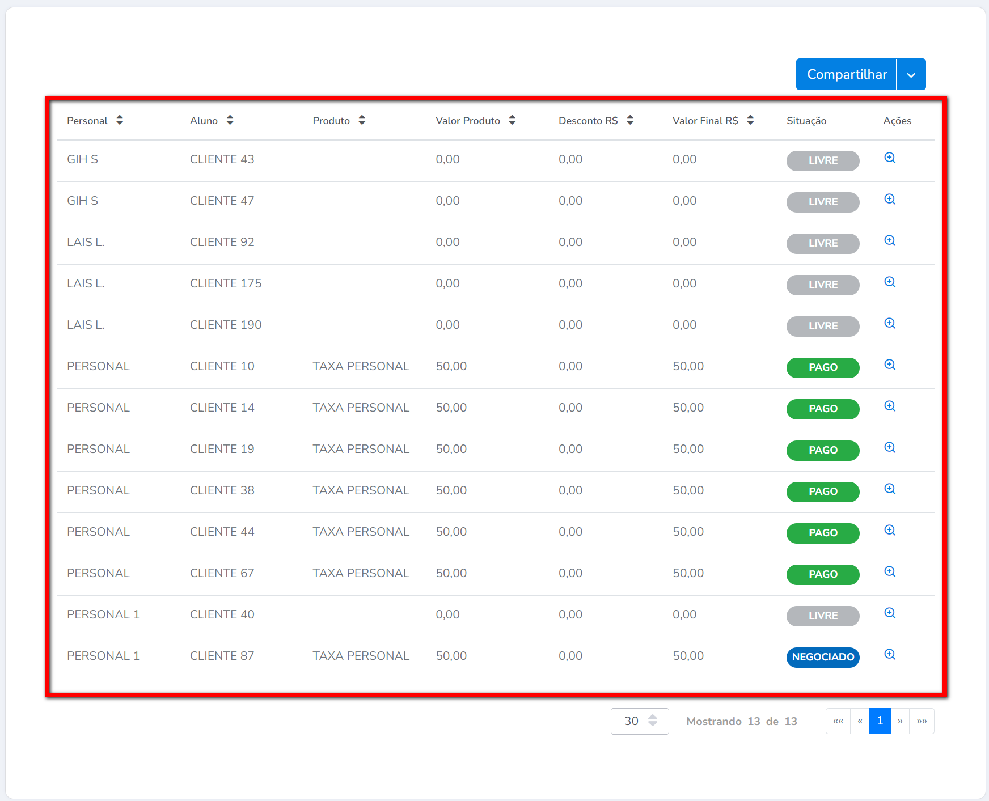Click magnifier icon for CLIENTE 190
The width and height of the screenshot is (989, 801).
(890, 324)
